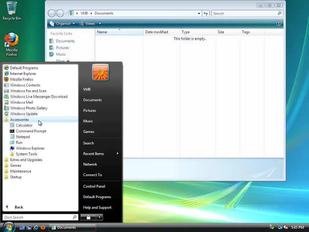Focus the Start Search box
This screenshot has width=309, height=232.
pos(40,217)
